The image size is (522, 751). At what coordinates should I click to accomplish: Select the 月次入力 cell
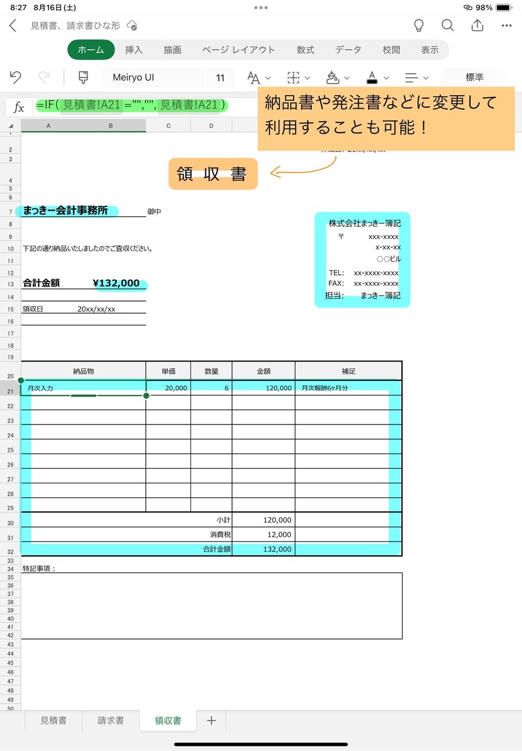84,388
